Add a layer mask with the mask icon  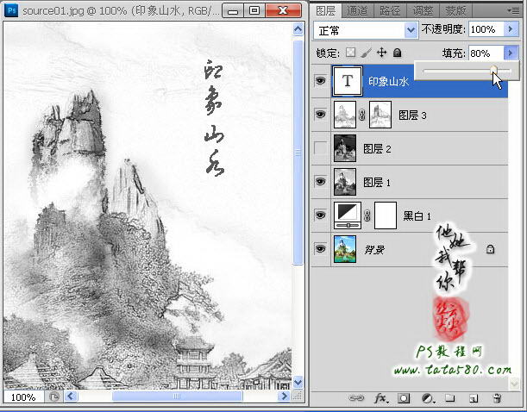[404, 398]
